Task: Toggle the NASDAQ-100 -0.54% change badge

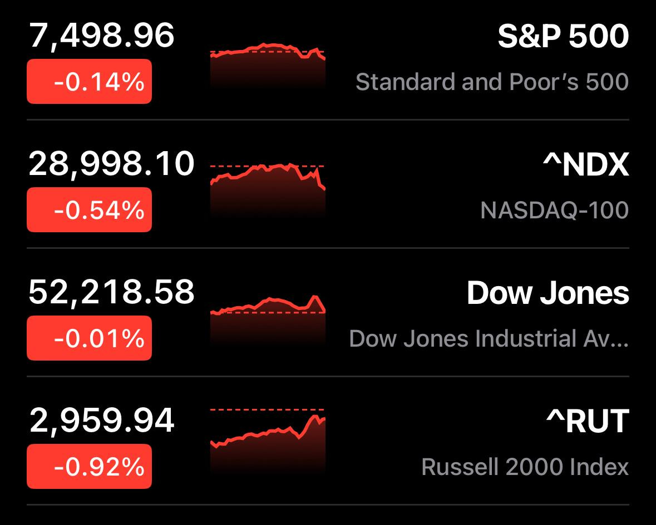Action: pos(89,209)
